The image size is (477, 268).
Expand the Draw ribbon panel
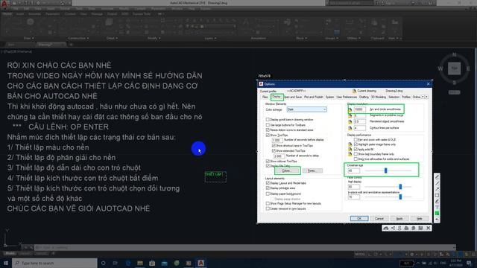(x=29, y=38)
